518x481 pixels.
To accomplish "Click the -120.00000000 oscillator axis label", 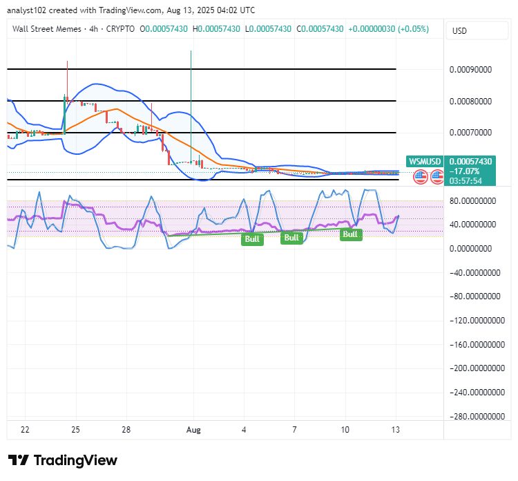I will coord(477,321).
